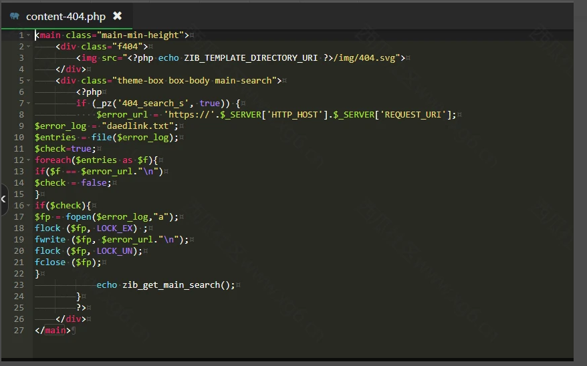
Task: Close the content-404.php tab
Action: (117, 16)
